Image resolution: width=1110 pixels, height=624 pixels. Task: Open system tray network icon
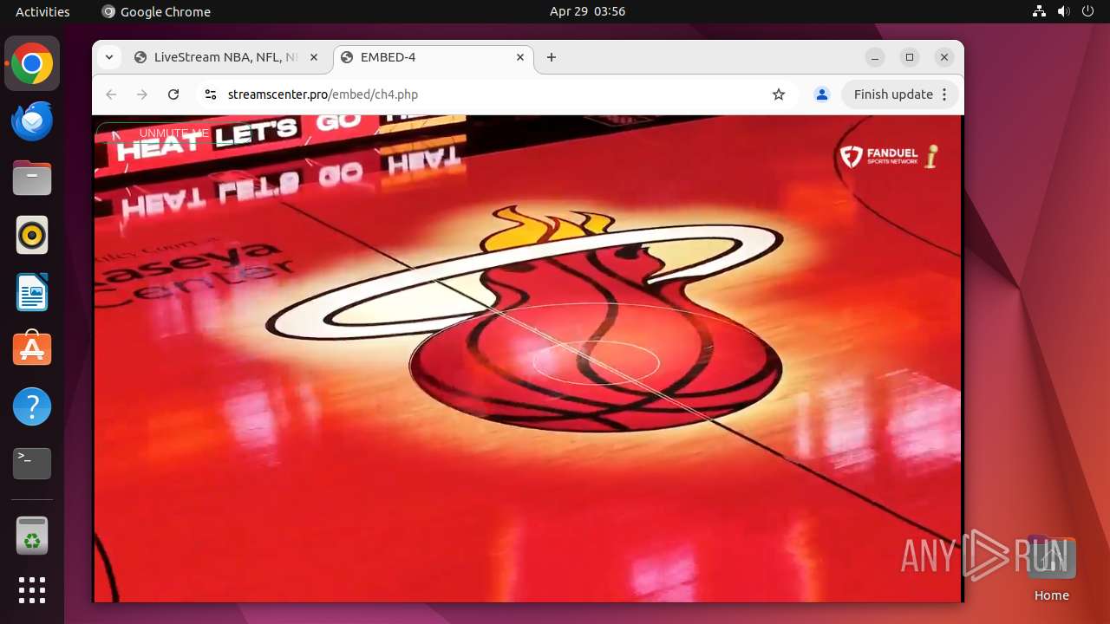pos(1040,11)
